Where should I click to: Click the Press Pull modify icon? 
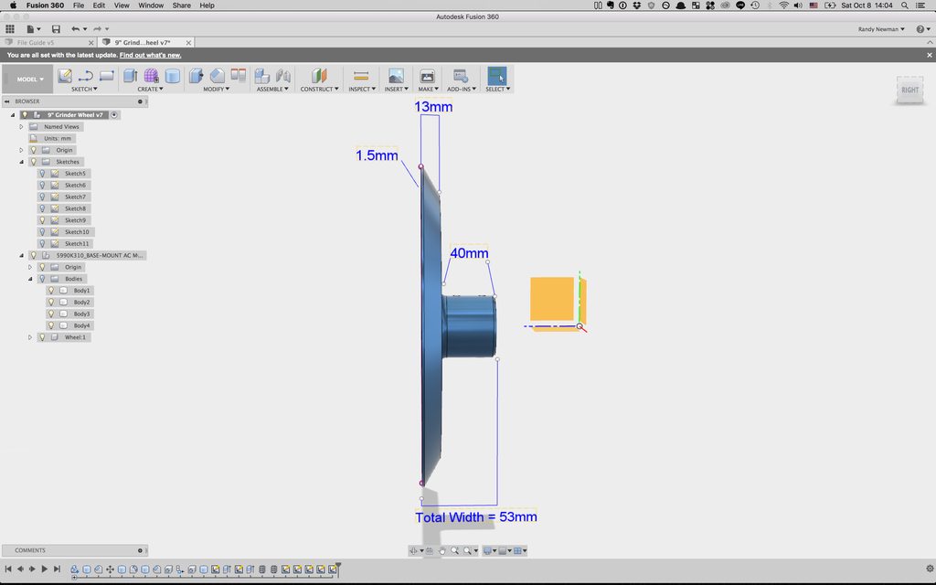(x=196, y=76)
